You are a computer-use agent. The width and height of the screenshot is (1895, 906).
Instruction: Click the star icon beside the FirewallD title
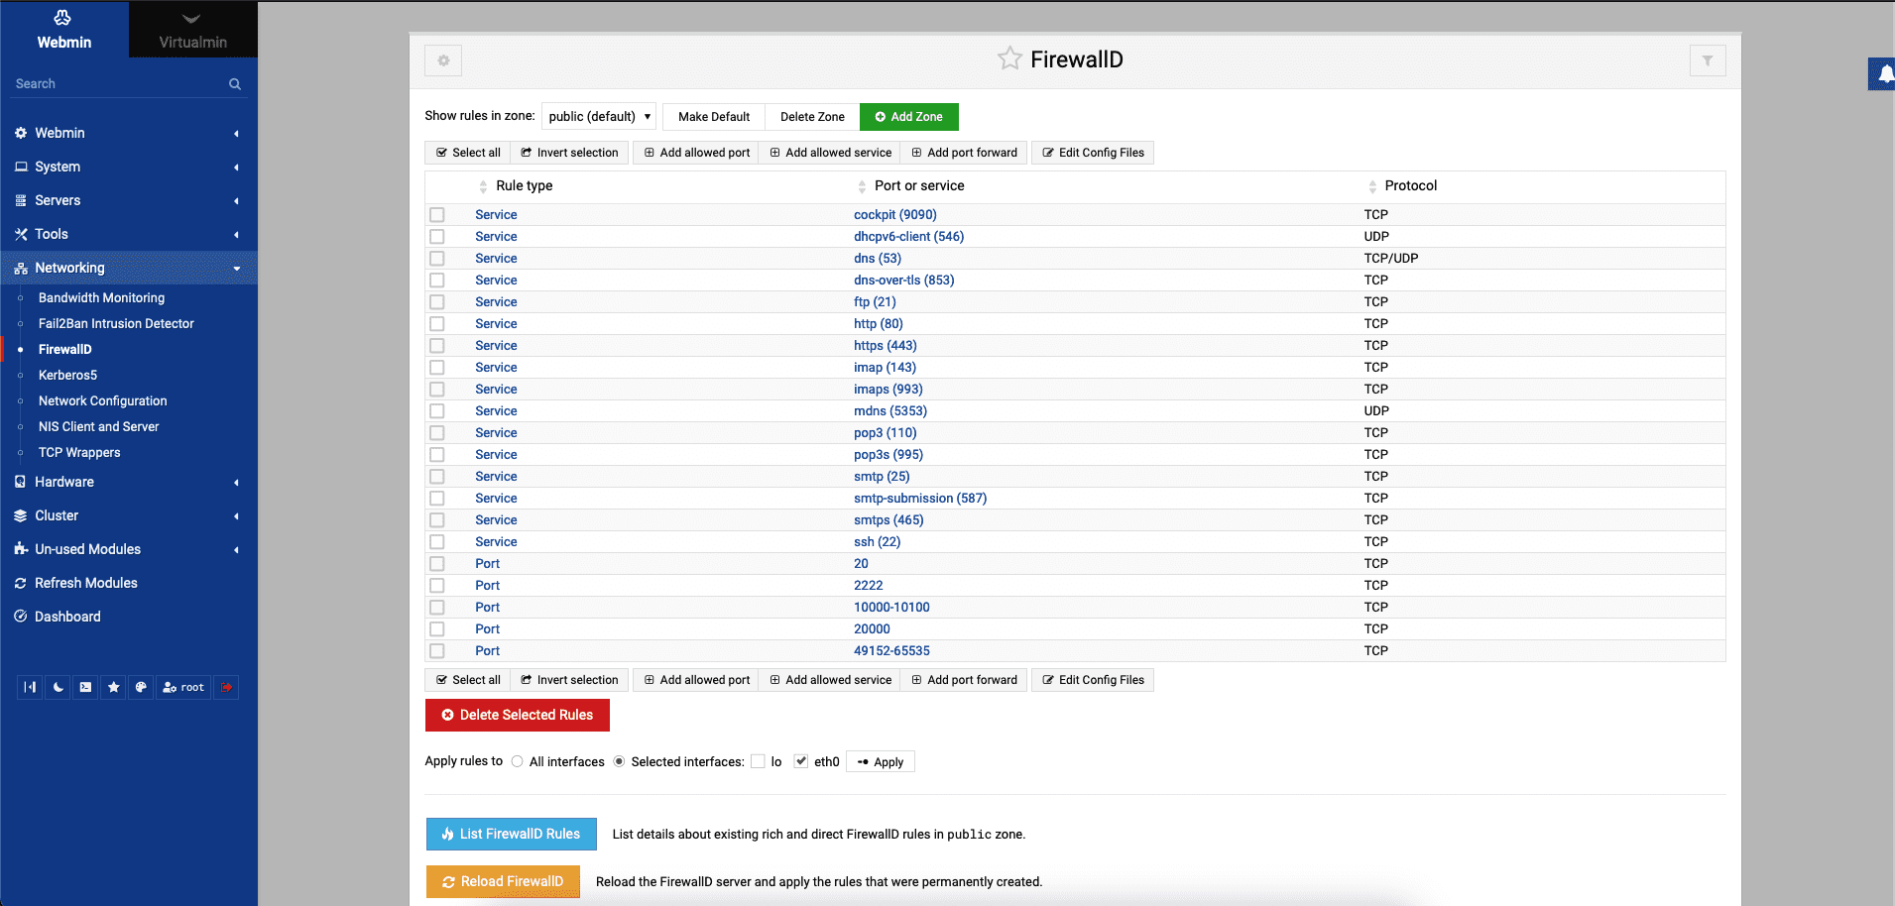click(x=1008, y=59)
